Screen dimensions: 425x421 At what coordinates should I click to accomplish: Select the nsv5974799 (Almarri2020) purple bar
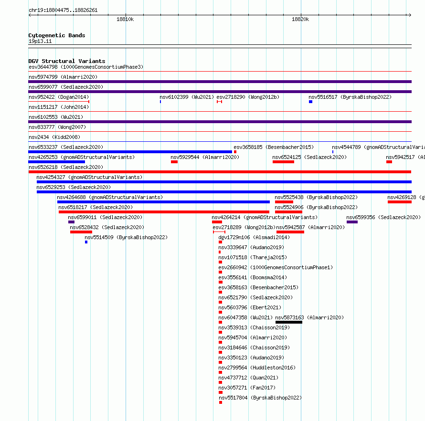click(220, 82)
